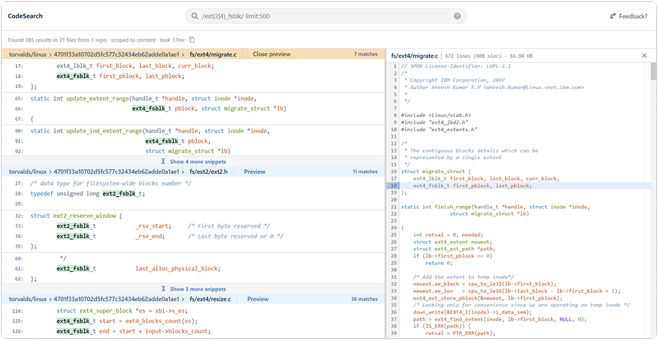Open fs/ext2/ext2.h file link
Image resolution: width=658 pixels, height=340 pixels.
208,172
